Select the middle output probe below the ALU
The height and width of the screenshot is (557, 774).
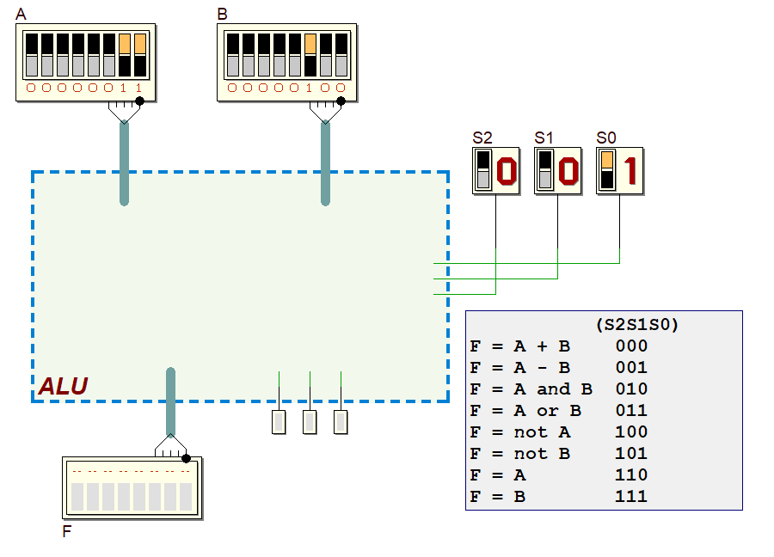pos(310,422)
